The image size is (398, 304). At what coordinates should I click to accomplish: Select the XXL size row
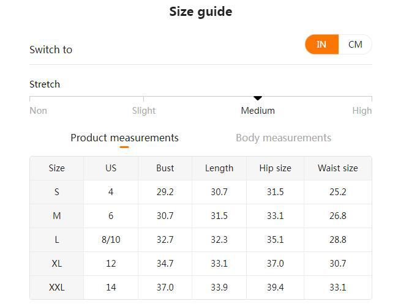pyautogui.click(x=56, y=287)
